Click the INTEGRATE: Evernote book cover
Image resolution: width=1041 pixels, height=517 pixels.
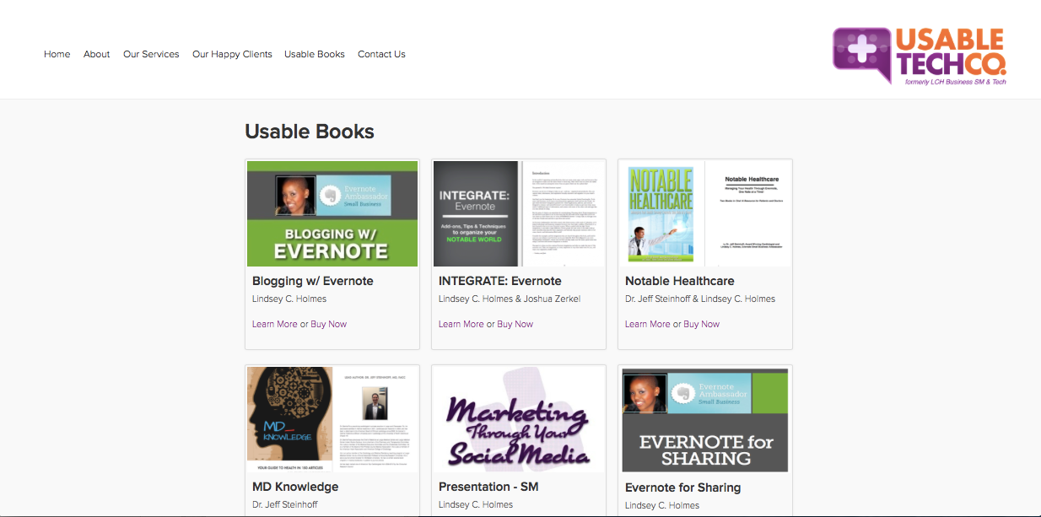coord(519,213)
